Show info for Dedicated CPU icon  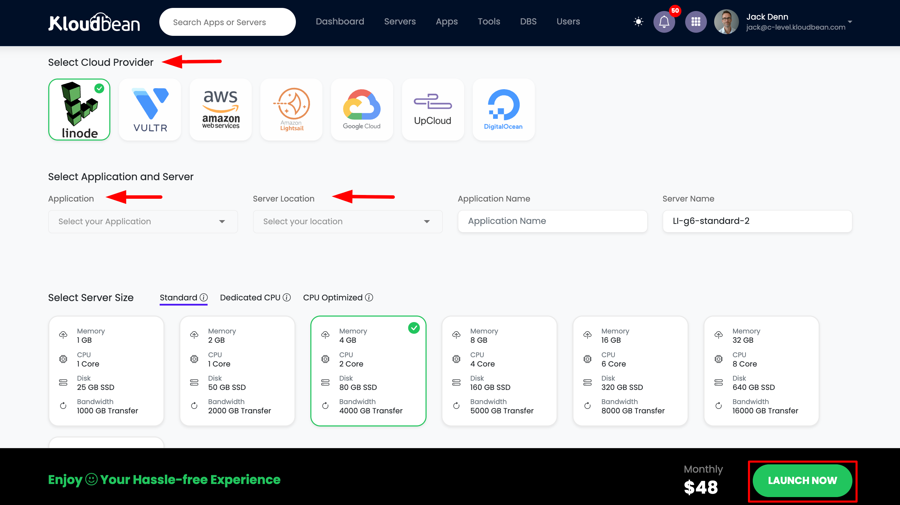(x=287, y=297)
